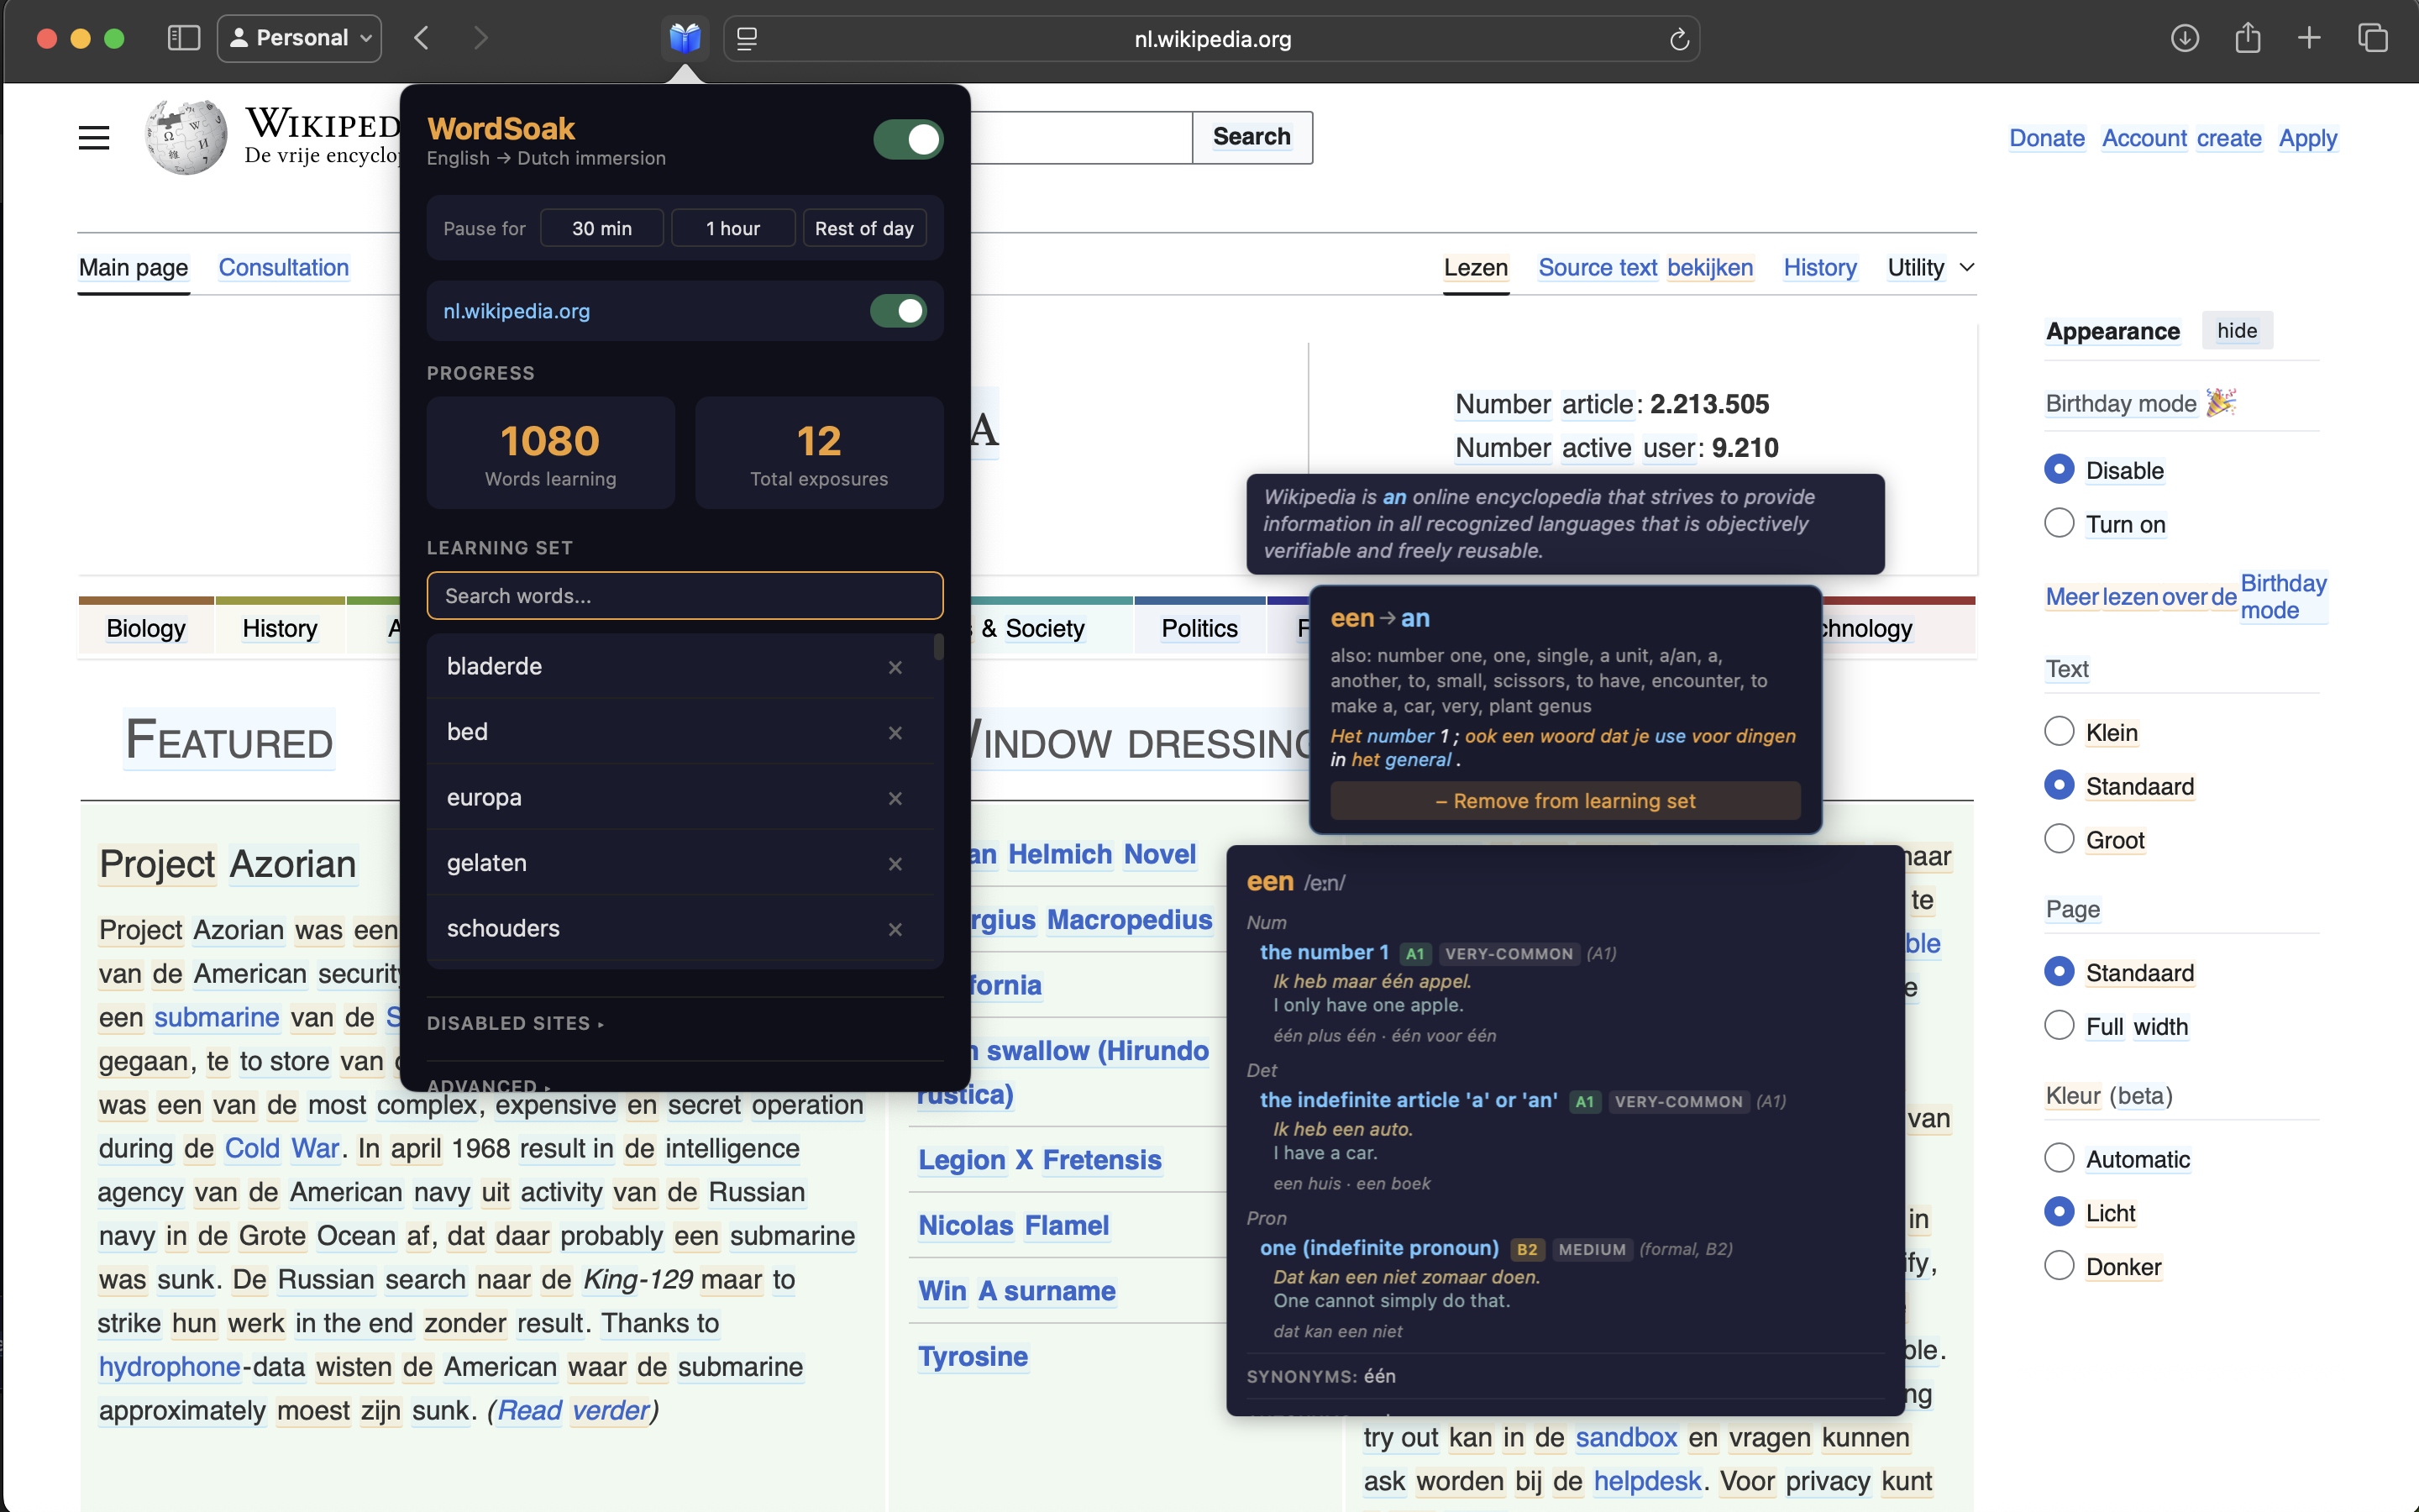Viewport: 2419px width, 1512px height.
Task: Open Wikipedia's hamburger menu
Action: pos(93,137)
